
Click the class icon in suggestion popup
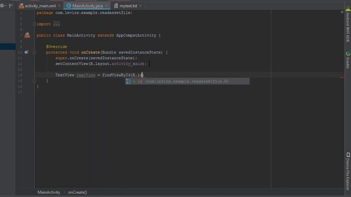[128, 82]
